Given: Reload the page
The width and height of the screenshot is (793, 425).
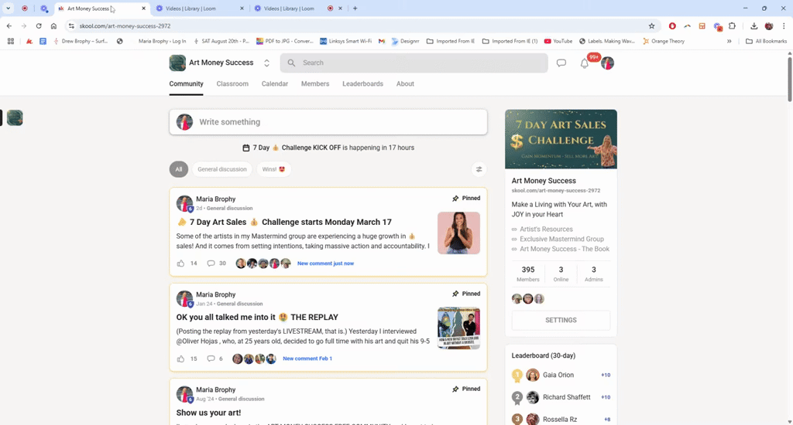Looking at the screenshot, I should click(39, 25).
